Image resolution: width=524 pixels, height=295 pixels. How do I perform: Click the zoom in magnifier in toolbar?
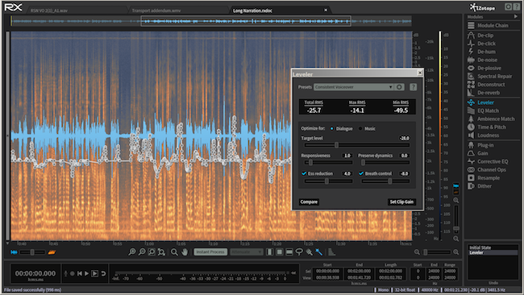pos(132,252)
